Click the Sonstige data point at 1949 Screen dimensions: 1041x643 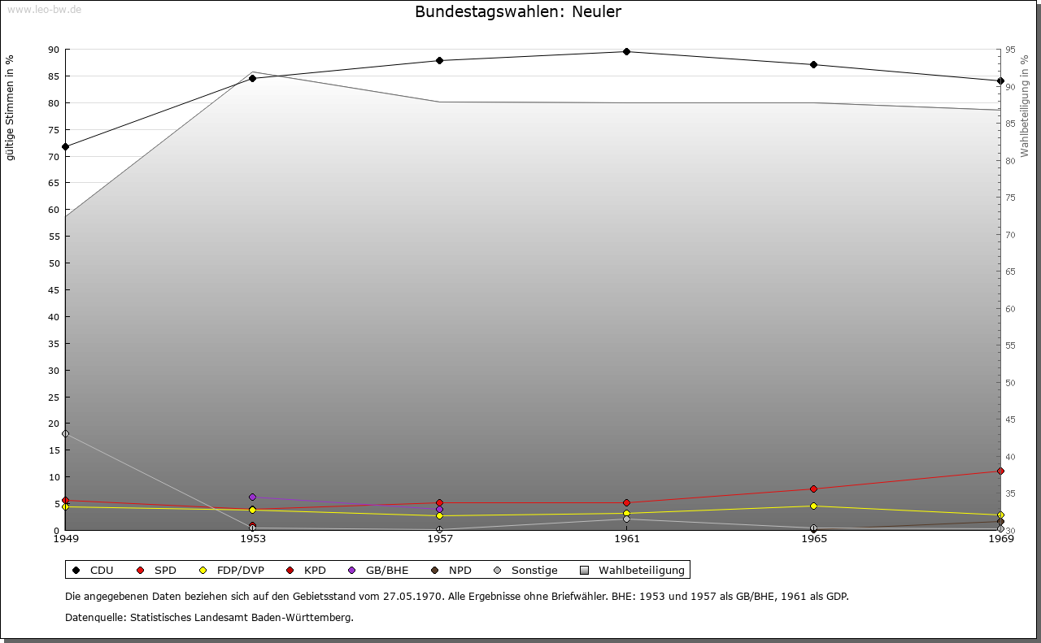coord(66,434)
